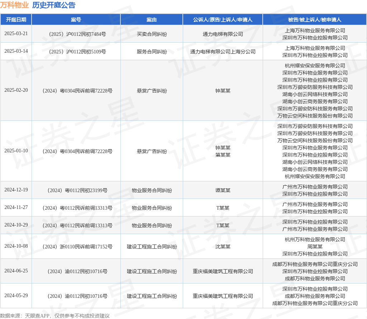Click 重庆福美建筑工程有限公司 in the 2024-06-25 row
The height and width of the screenshot is (319, 367).
point(223,271)
